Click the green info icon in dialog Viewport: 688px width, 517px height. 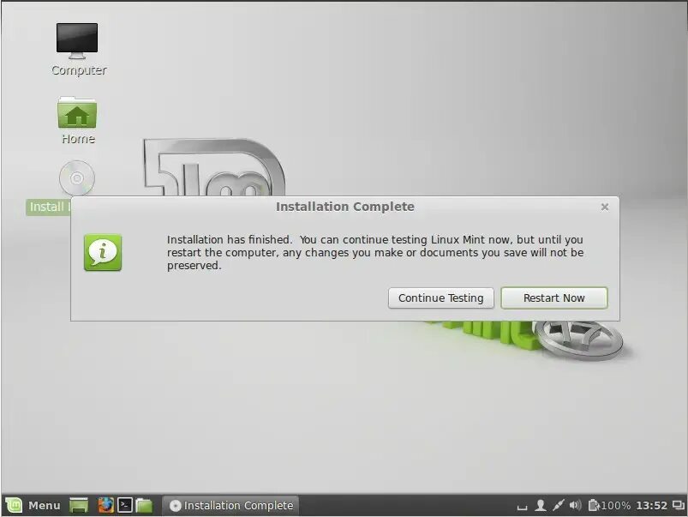tap(103, 253)
